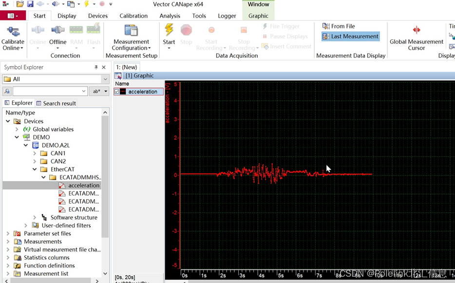Select the Measurement list item
Image resolution: width=455 pixels, height=283 pixels.
[x=46, y=273]
